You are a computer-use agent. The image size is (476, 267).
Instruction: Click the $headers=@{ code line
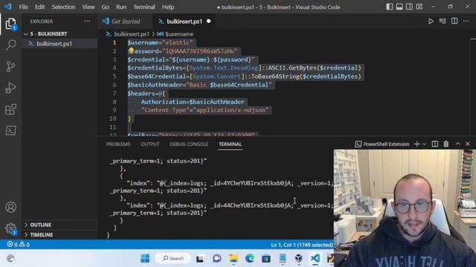coord(147,93)
